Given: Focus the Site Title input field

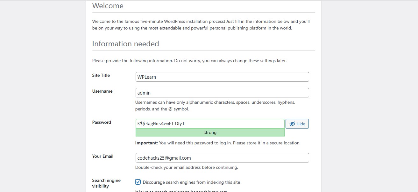Looking at the screenshot, I should [222, 77].
